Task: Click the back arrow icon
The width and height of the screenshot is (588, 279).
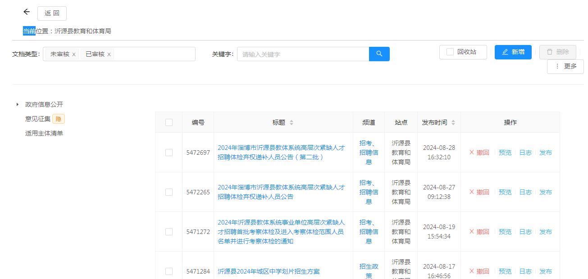Action: (x=27, y=12)
